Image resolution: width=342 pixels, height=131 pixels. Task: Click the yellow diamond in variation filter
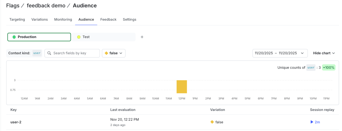tap(106, 53)
